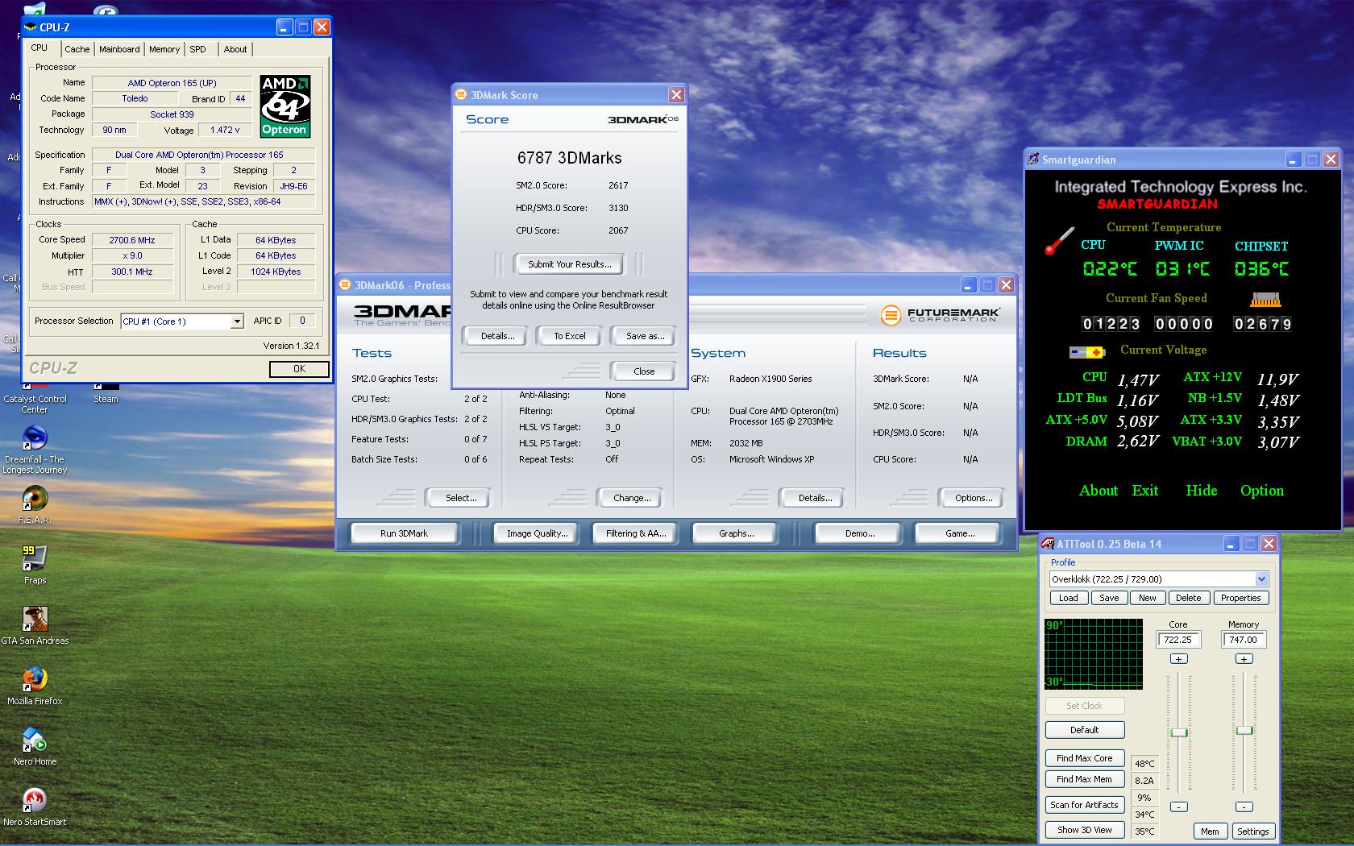Viewport: 1354px width, 846px height.
Task: Open the SPD tab in CPU-Z
Action: pos(197,49)
